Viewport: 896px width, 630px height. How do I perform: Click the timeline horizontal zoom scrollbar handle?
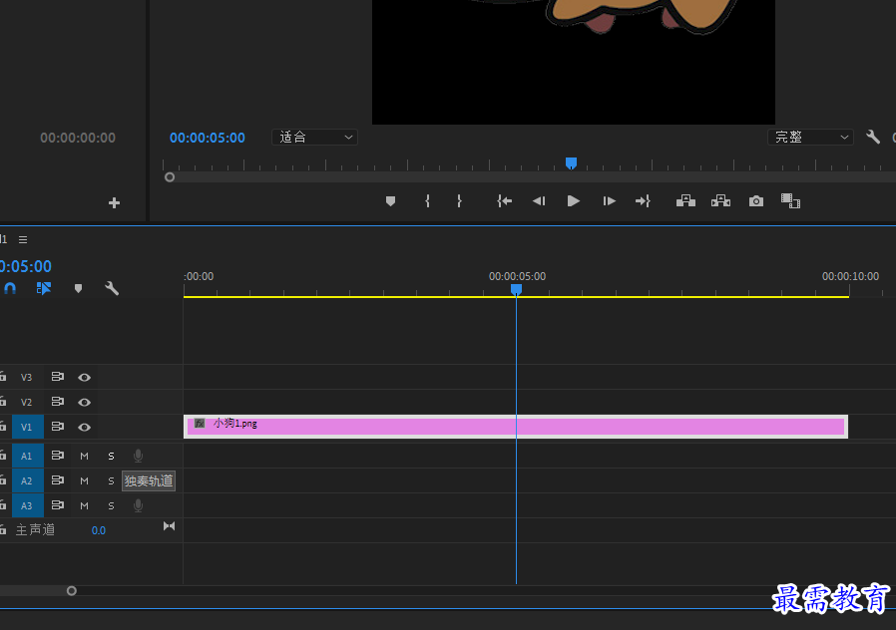[x=72, y=590]
